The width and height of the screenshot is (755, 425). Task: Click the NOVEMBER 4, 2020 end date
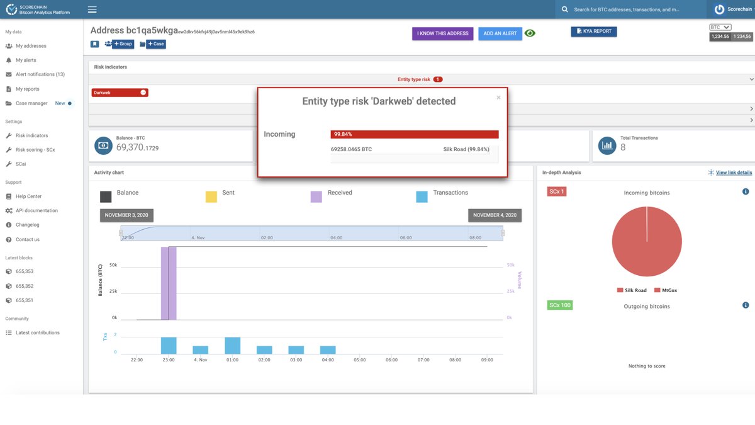click(x=495, y=215)
